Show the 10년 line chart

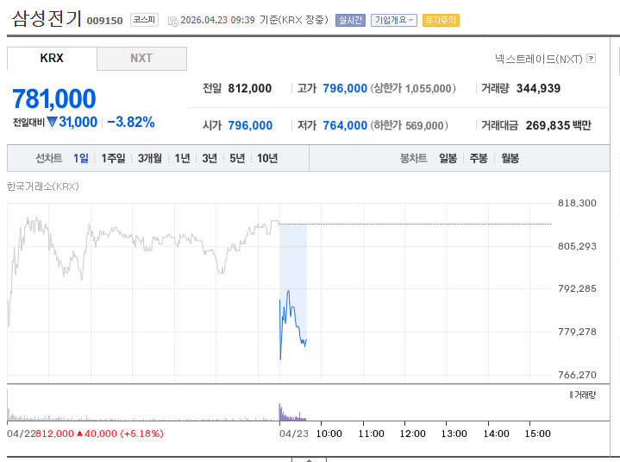click(267, 158)
